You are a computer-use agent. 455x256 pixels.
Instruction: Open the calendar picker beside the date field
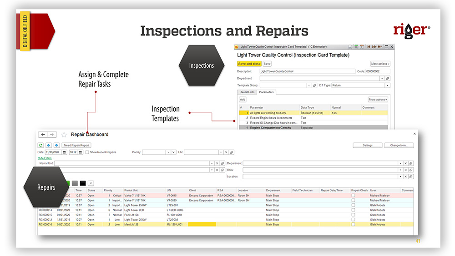click(65, 152)
